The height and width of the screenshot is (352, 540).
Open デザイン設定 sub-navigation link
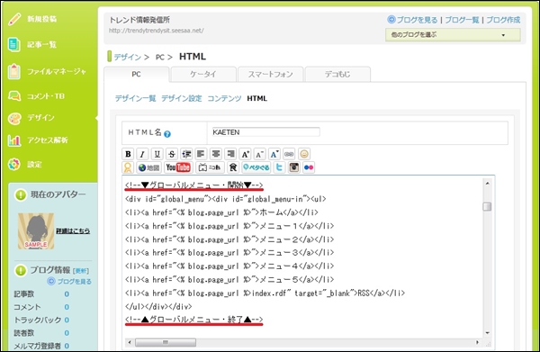[x=182, y=98]
